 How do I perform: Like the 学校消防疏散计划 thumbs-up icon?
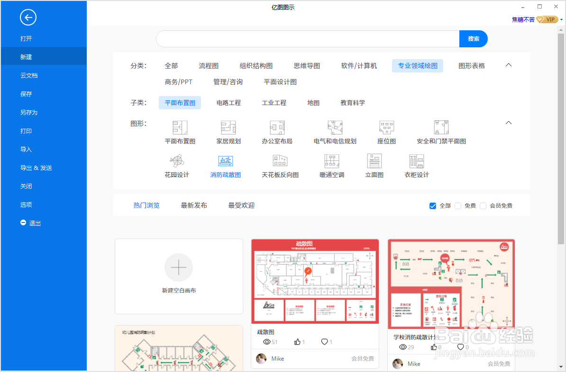pyautogui.click(x=434, y=347)
